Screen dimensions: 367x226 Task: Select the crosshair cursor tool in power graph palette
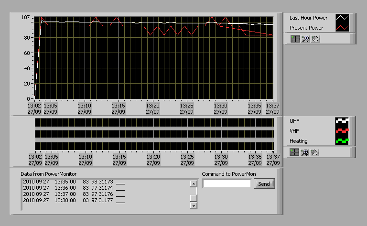295,39
